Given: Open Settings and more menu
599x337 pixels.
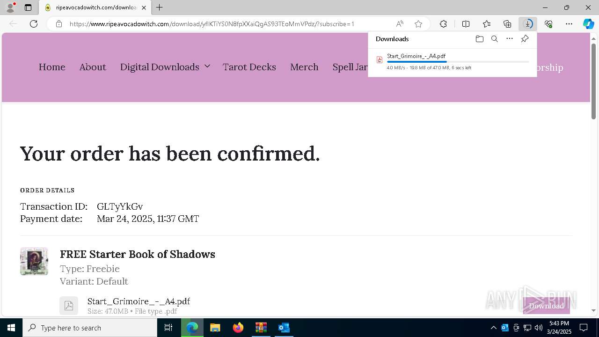Looking at the screenshot, I should click(x=569, y=24).
